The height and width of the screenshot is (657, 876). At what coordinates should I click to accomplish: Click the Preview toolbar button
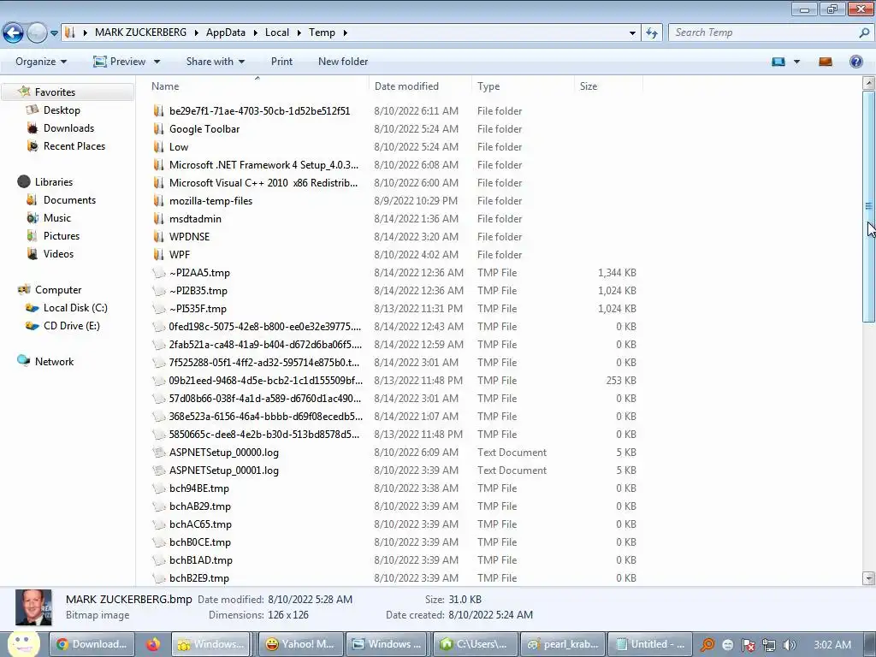click(120, 62)
